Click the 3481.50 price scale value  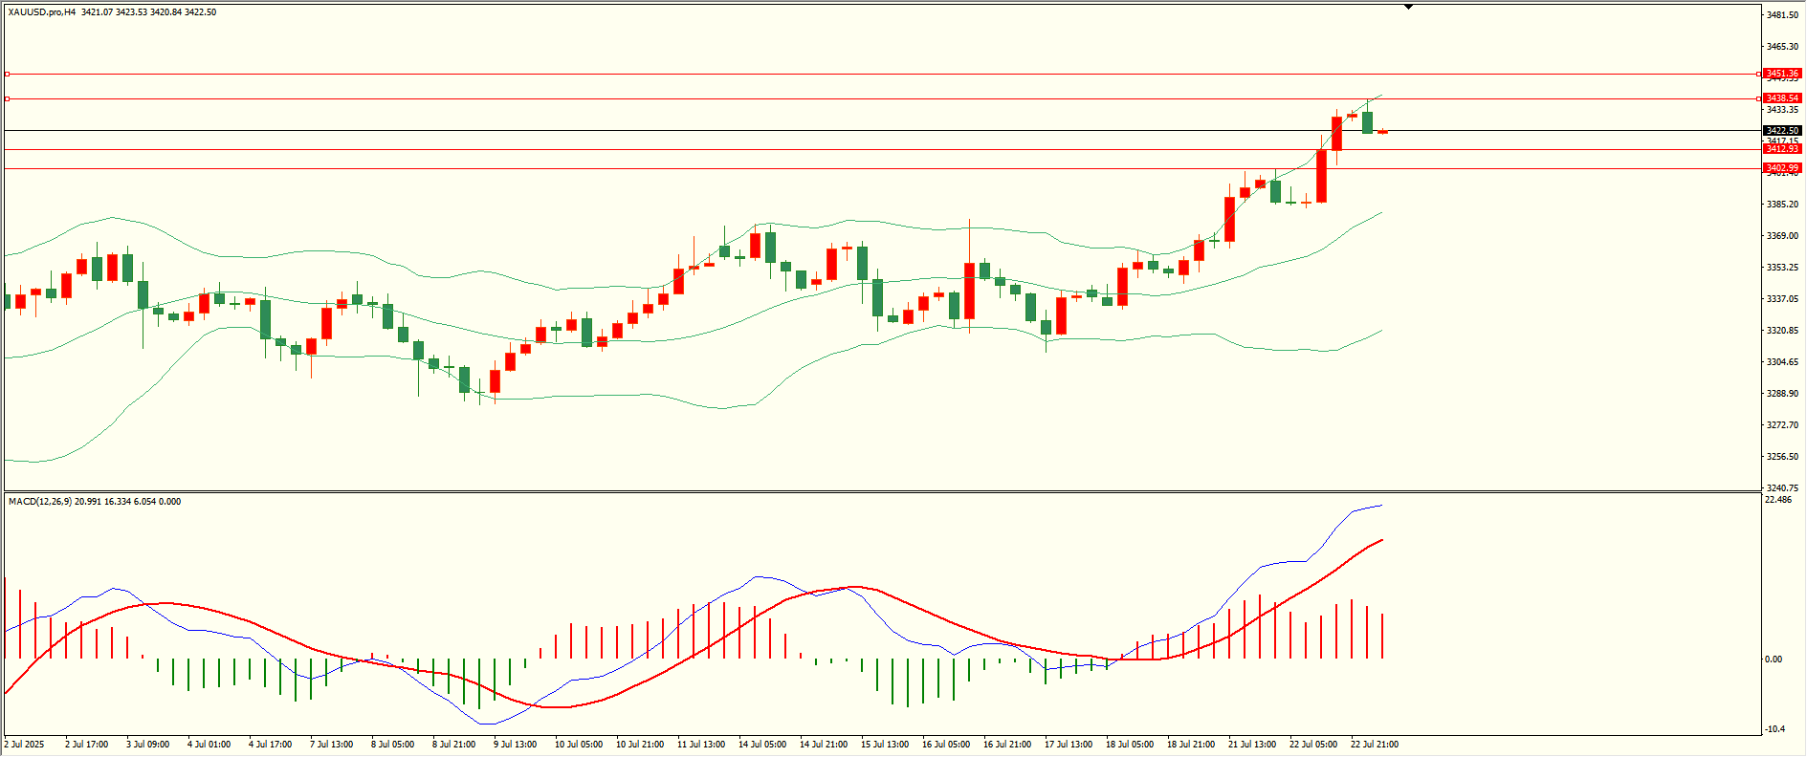tap(1782, 15)
